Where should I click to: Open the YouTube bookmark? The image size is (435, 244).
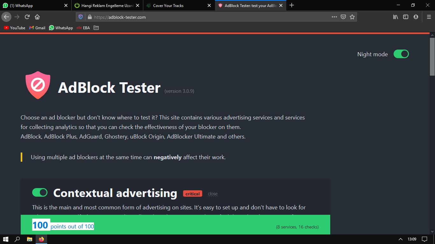[x=15, y=28]
